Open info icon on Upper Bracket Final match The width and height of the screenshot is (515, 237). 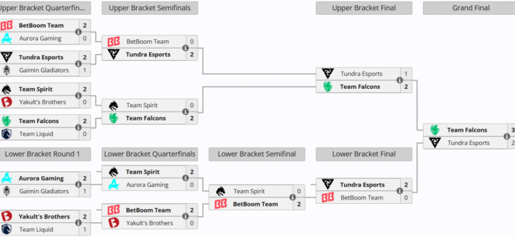[400, 80]
